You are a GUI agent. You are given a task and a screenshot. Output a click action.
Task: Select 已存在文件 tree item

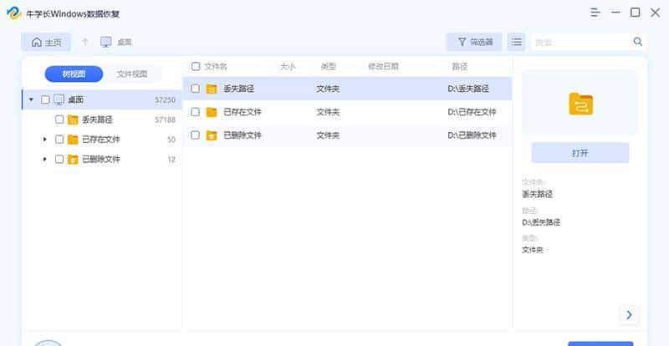click(101, 140)
